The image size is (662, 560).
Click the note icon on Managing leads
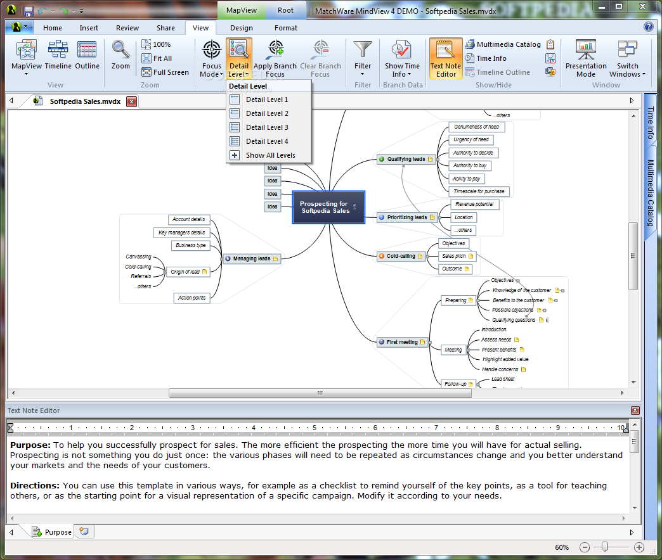tap(276, 259)
